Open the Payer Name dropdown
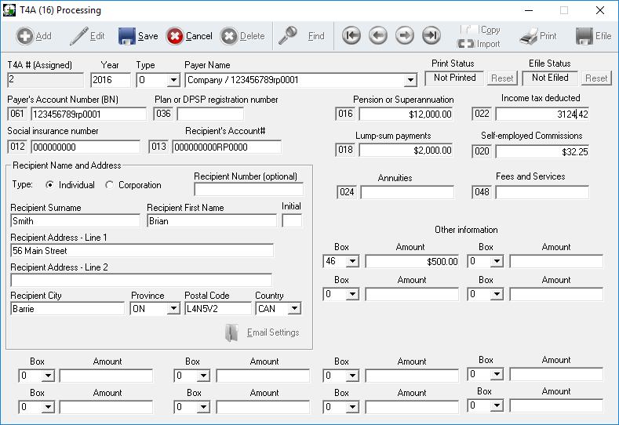619x425 pixels. [410, 80]
